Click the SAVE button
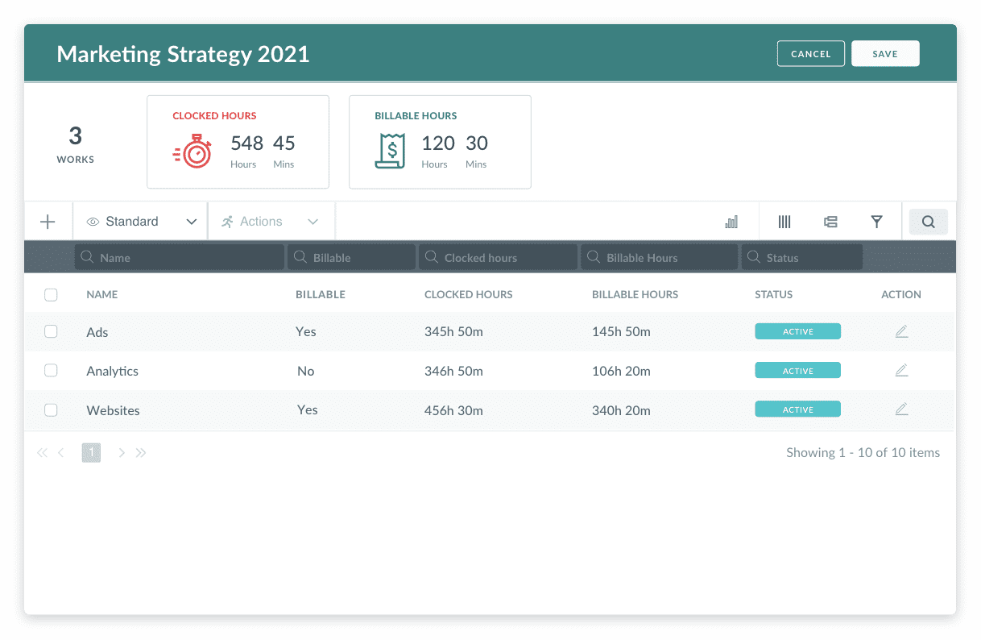 pyautogui.click(x=885, y=53)
